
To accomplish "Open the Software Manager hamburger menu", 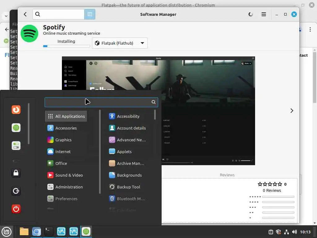I will click(x=264, y=14).
